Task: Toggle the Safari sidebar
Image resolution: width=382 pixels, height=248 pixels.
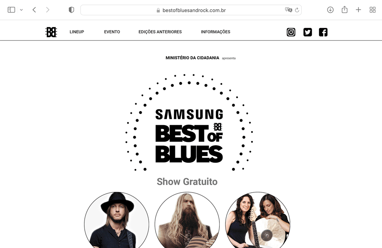Action: point(11,10)
